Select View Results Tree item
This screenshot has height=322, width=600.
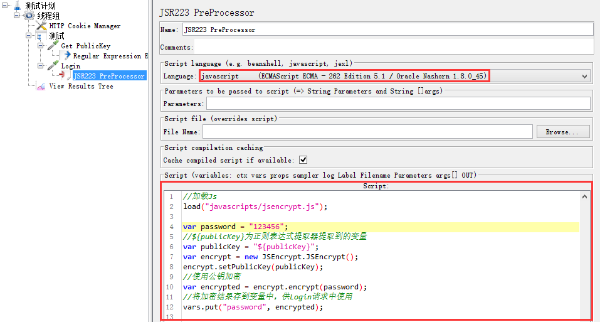(x=81, y=86)
